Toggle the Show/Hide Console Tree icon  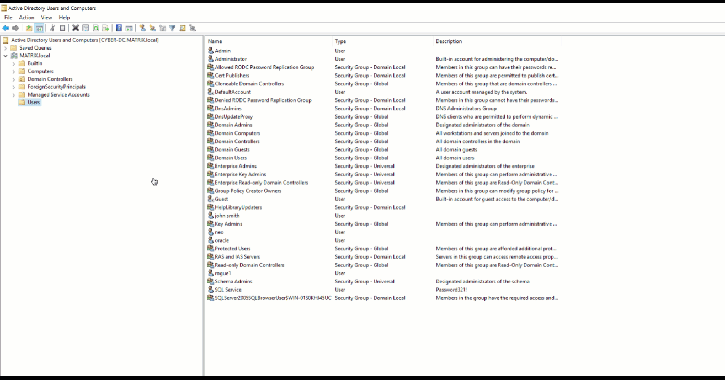pos(39,28)
